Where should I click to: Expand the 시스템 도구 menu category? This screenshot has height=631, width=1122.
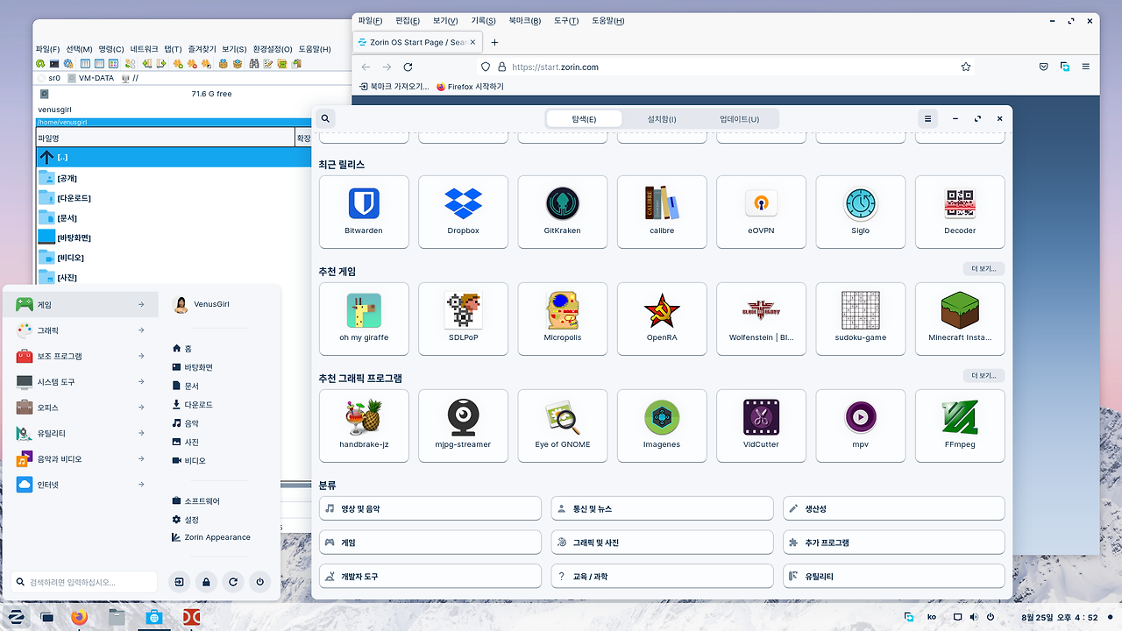click(x=81, y=382)
